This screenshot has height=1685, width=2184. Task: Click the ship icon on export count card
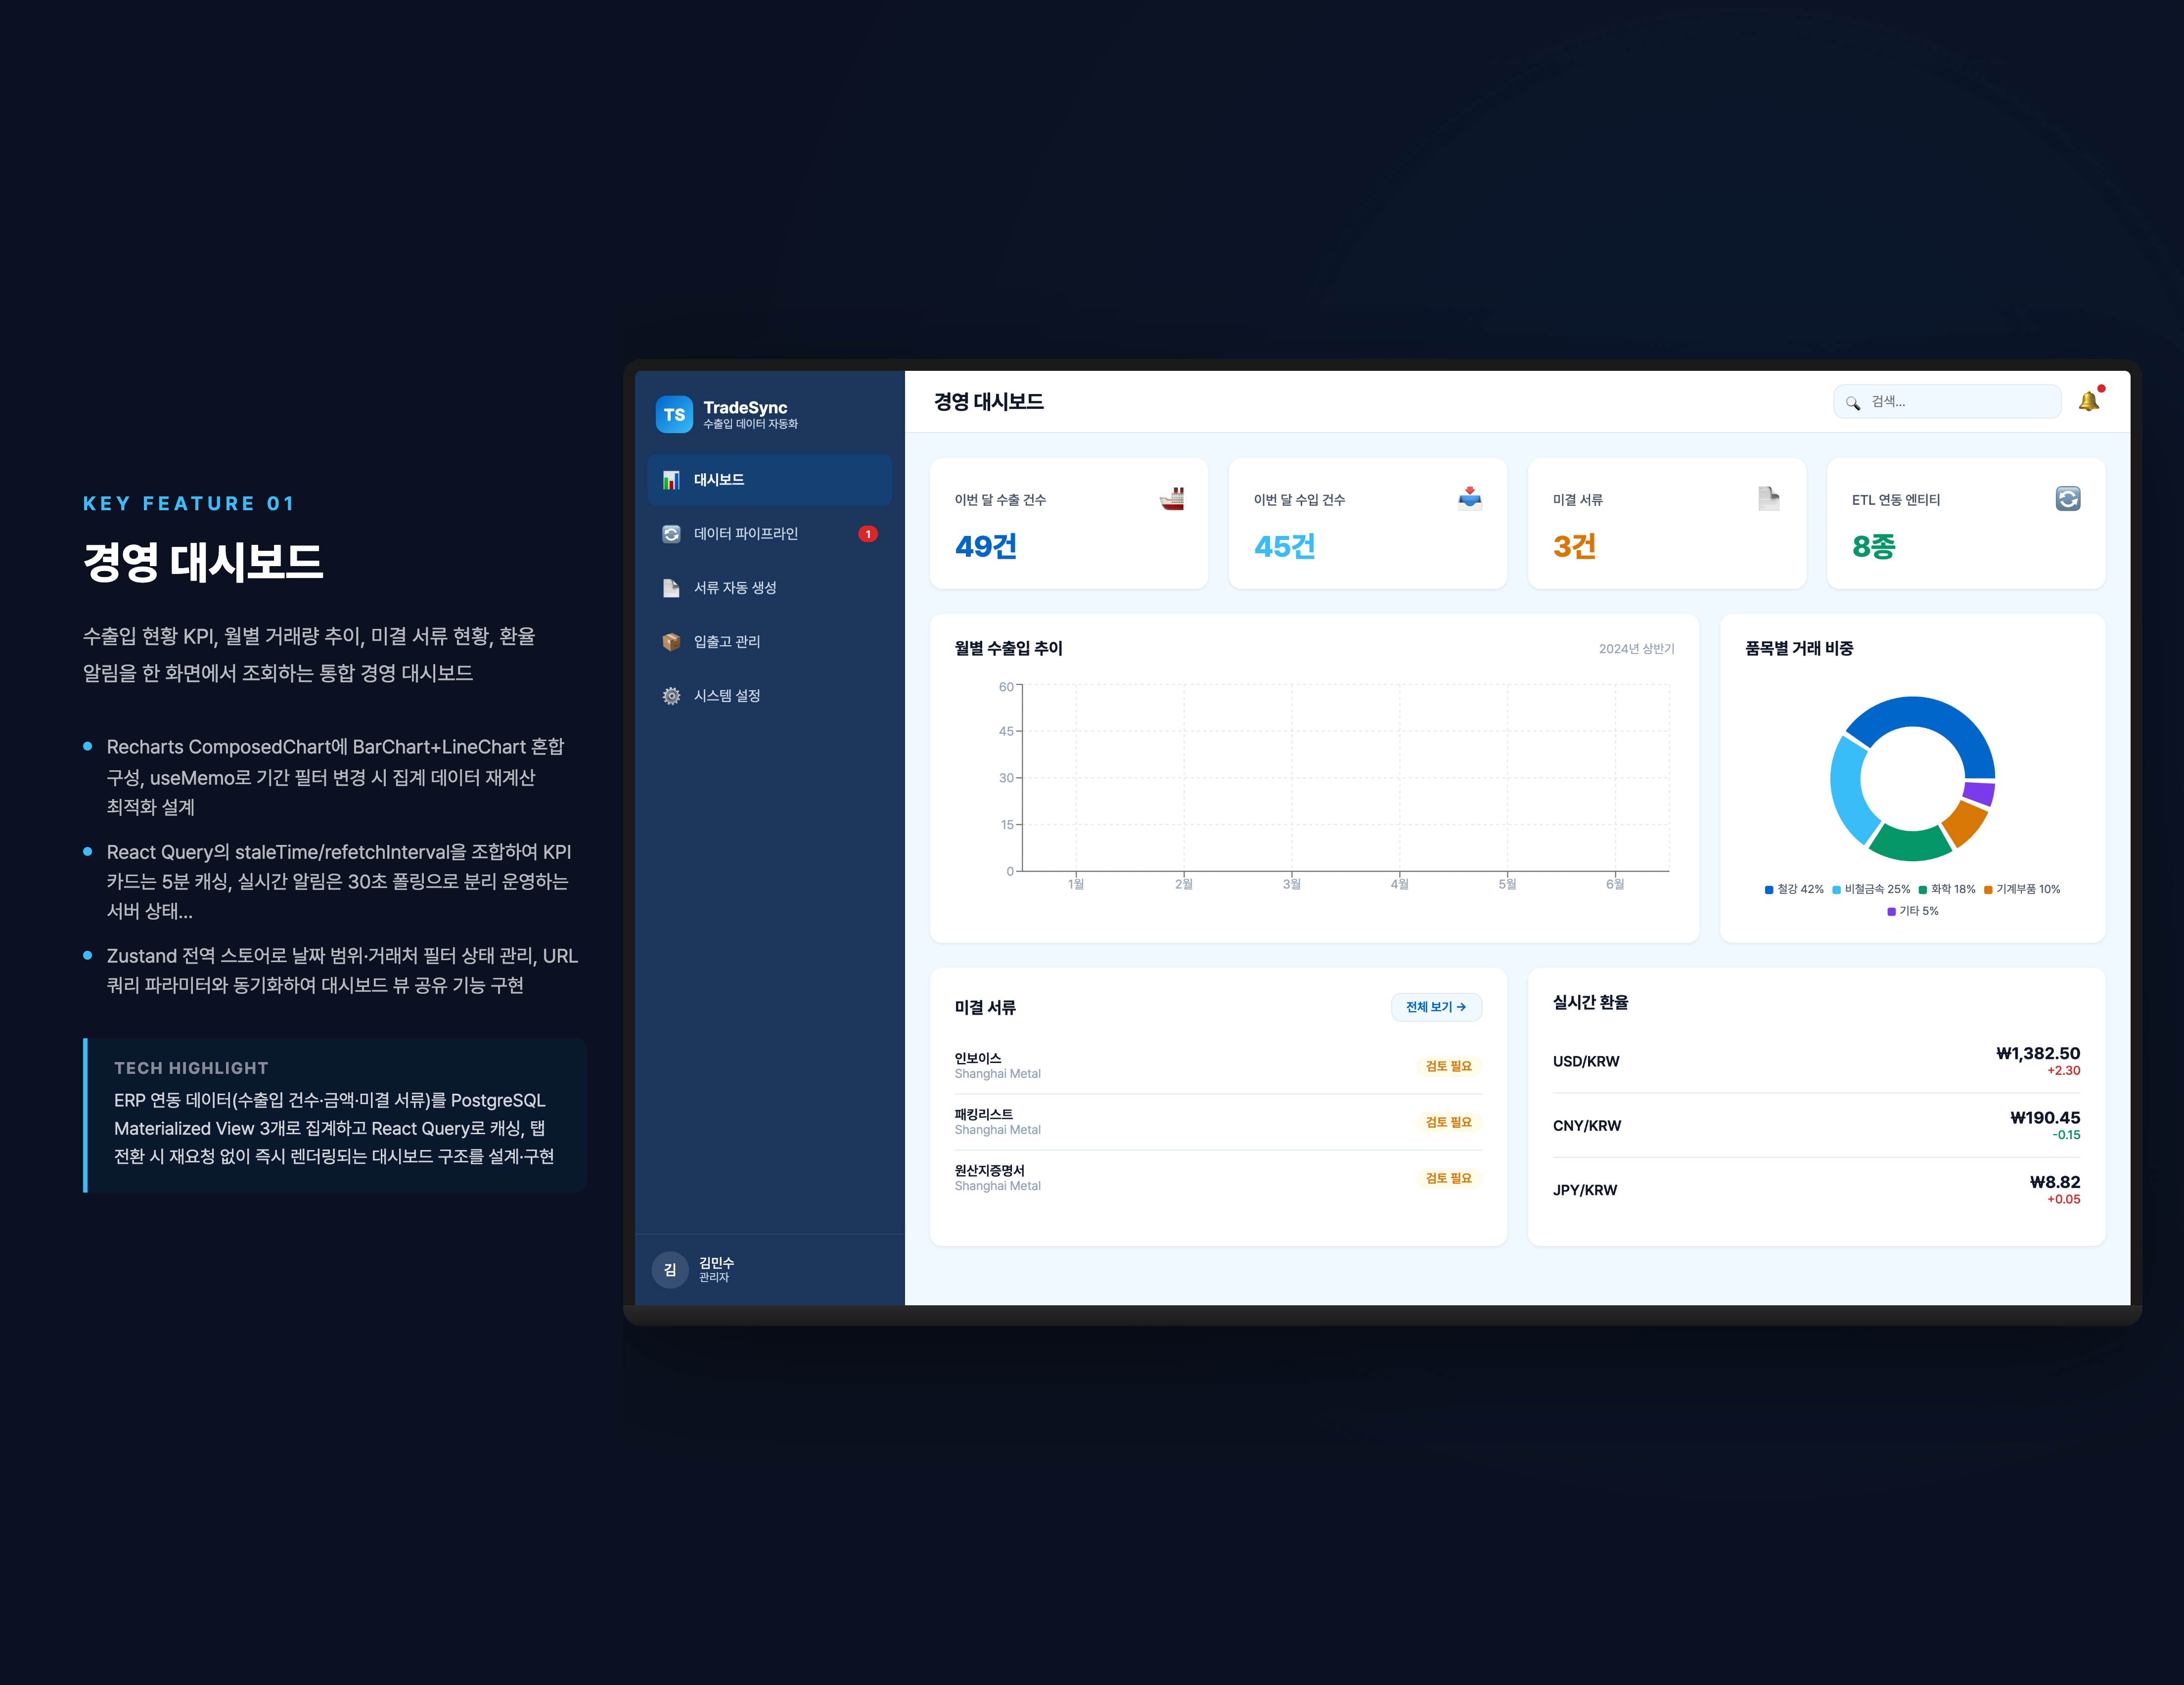point(1172,498)
